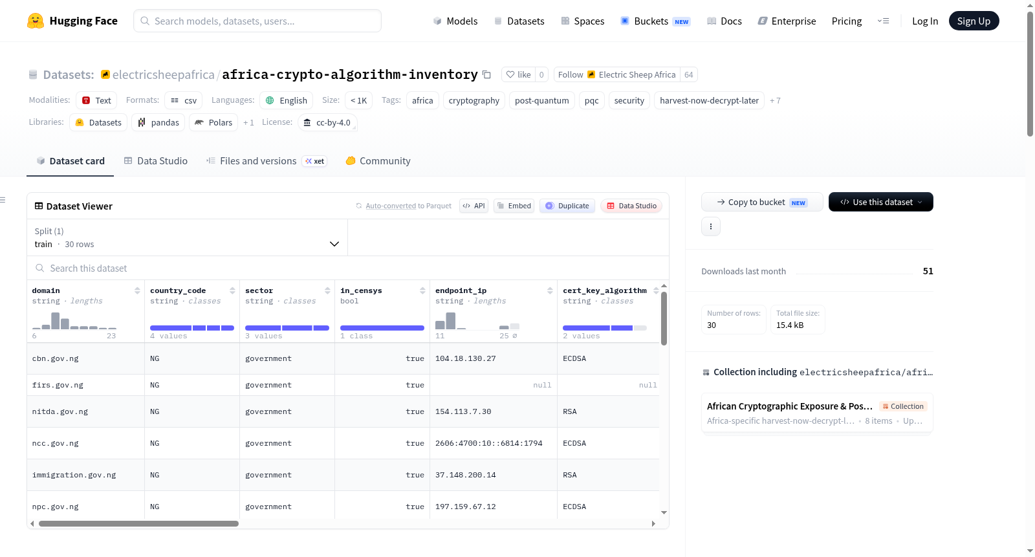1035x557 pixels.
Task: Select the cryptography tag
Action: [x=474, y=100]
